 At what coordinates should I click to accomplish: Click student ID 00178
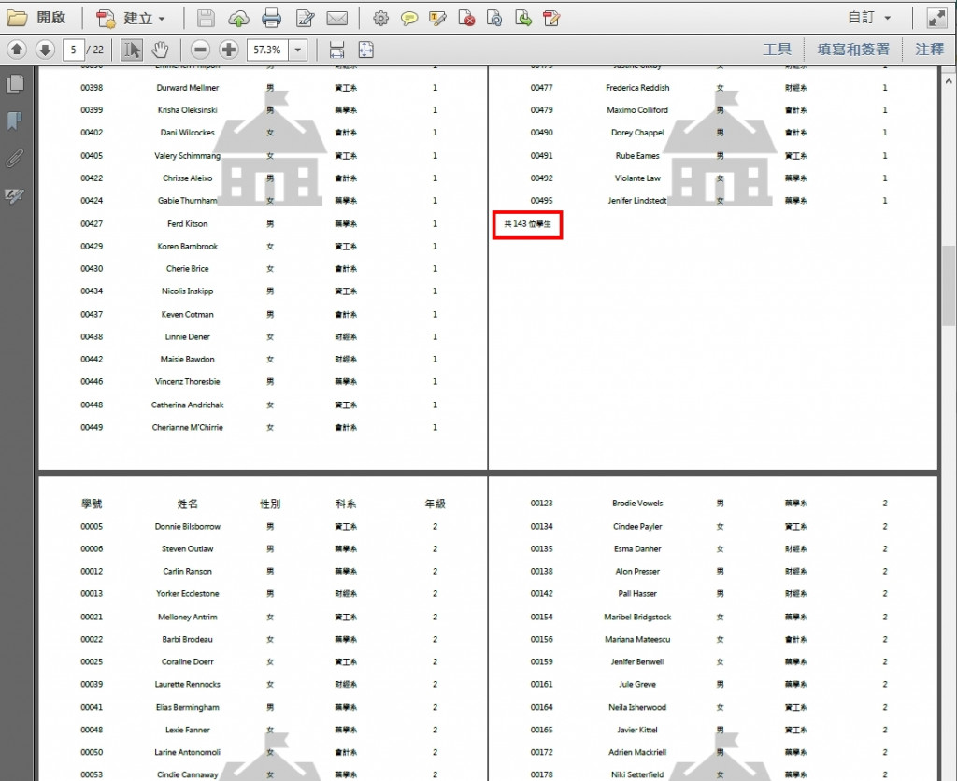tap(541, 774)
